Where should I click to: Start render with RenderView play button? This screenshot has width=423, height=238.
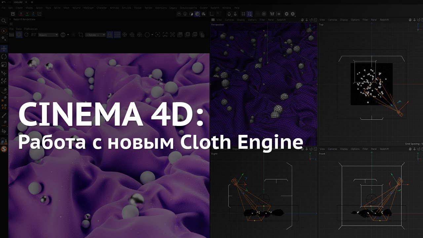19,35
